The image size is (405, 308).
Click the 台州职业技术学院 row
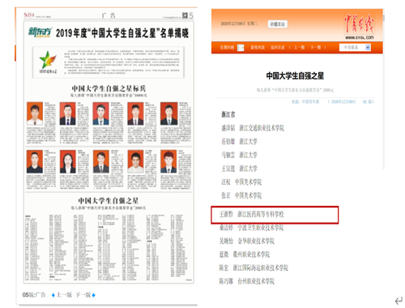[247, 281]
